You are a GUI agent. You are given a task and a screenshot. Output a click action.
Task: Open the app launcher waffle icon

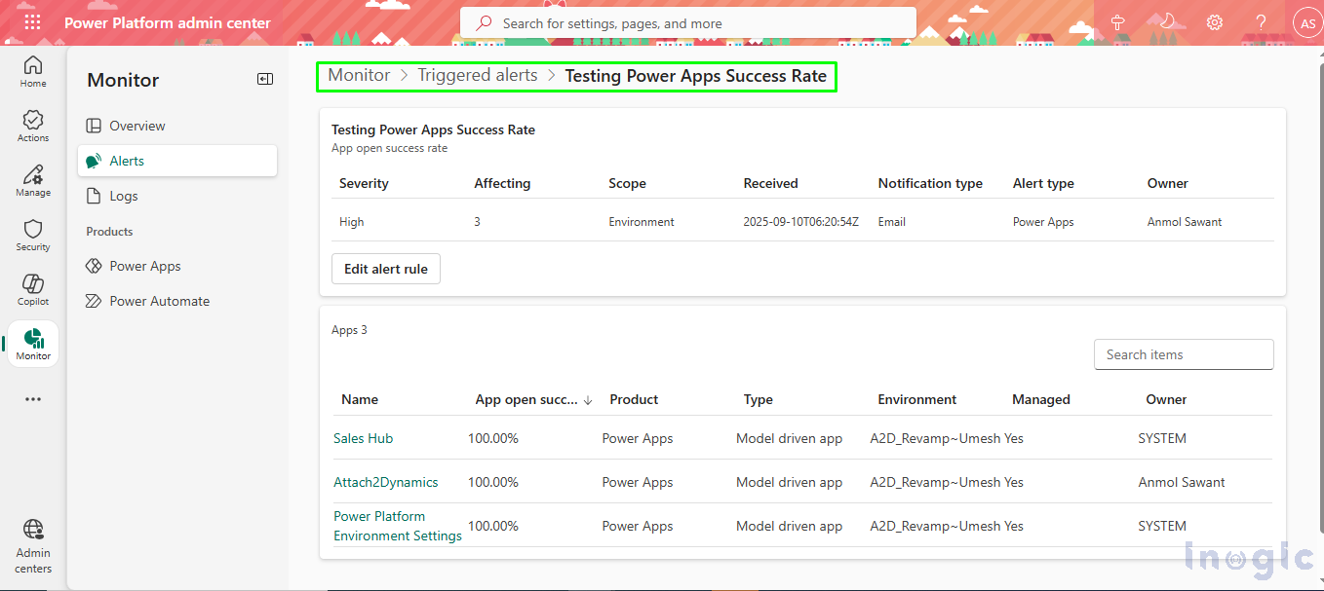click(x=32, y=21)
